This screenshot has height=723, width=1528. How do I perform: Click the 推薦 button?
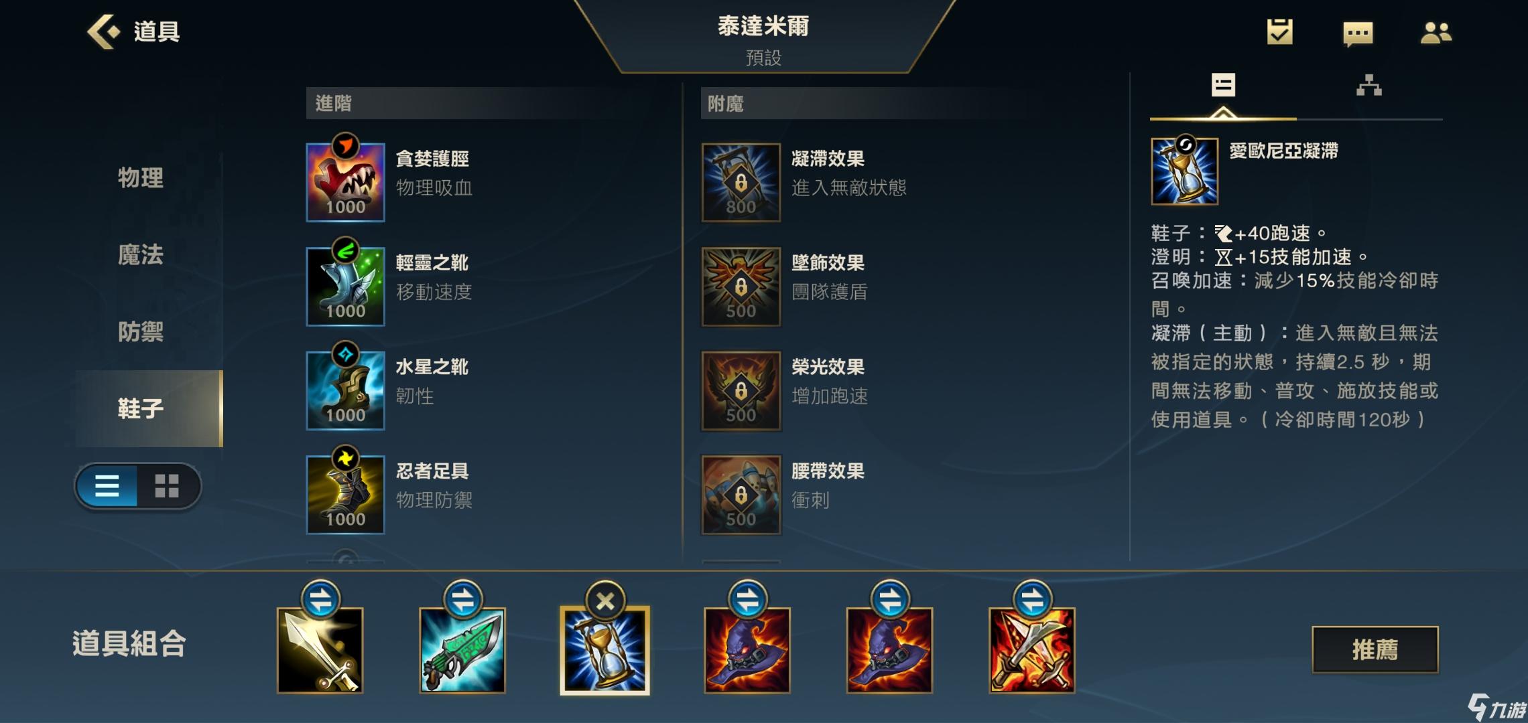click(1375, 649)
